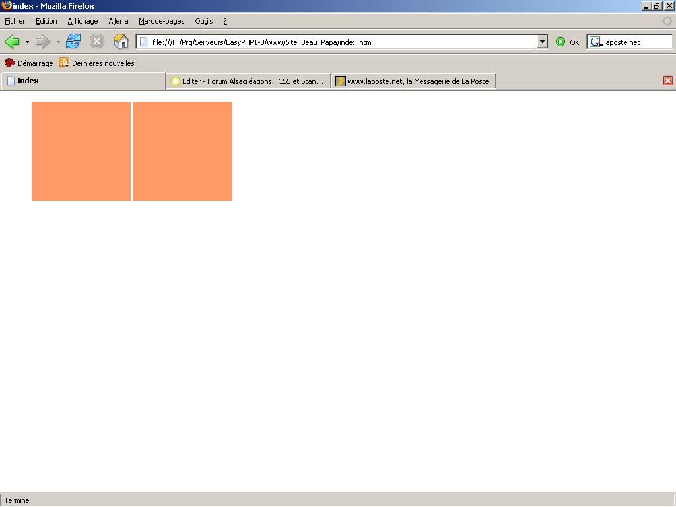Open the Fichier menu
Screen dimensions: 676x507
pos(15,21)
